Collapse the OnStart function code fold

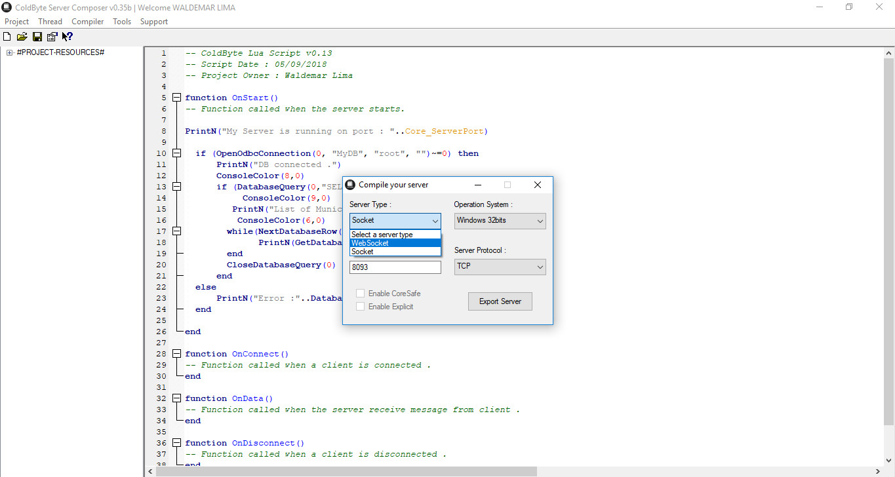pos(176,97)
